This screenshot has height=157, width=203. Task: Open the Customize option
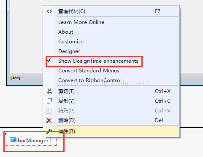pos(71,42)
